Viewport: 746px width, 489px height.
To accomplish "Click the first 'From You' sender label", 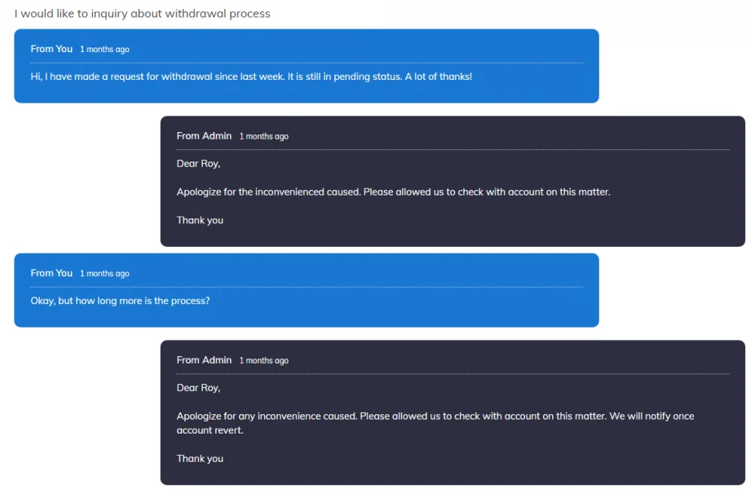I will click(x=51, y=49).
